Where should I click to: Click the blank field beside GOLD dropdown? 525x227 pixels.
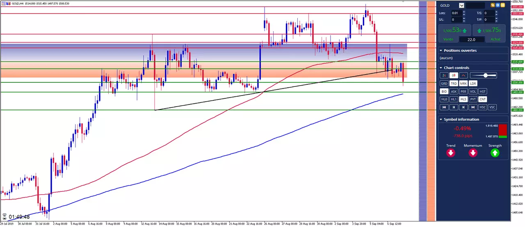475,5
